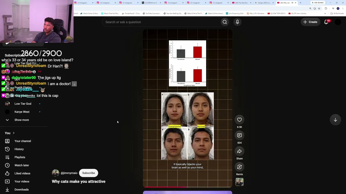Open the browser extensions puzzle icon
Viewport: 346px width, 194px height.
326,8
